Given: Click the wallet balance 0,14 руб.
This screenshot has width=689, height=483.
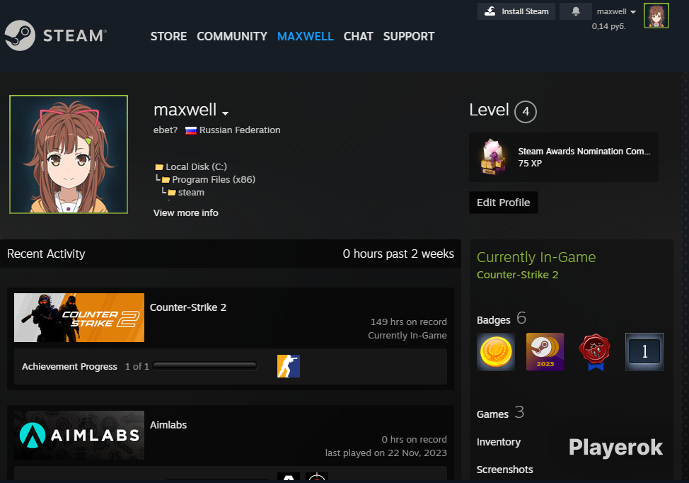Looking at the screenshot, I should pyautogui.click(x=608, y=26).
